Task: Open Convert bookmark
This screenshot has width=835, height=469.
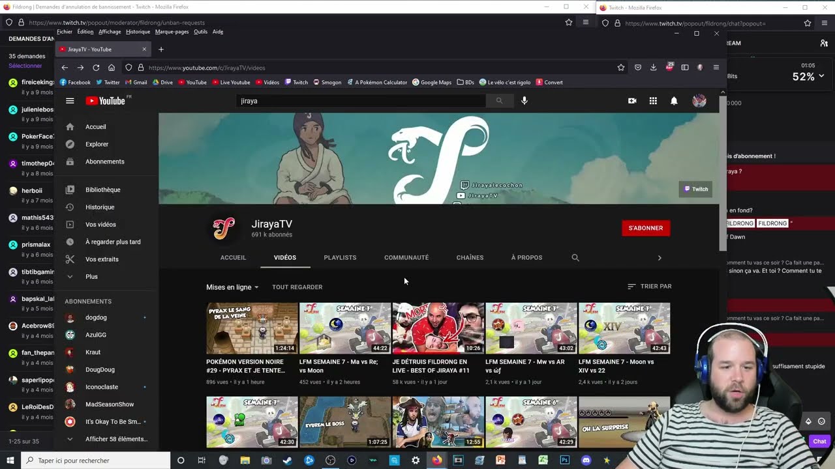Action: pyautogui.click(x=549, y=83)
